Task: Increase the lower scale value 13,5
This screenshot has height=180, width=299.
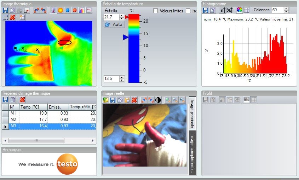Action: (x=122, y=77)
